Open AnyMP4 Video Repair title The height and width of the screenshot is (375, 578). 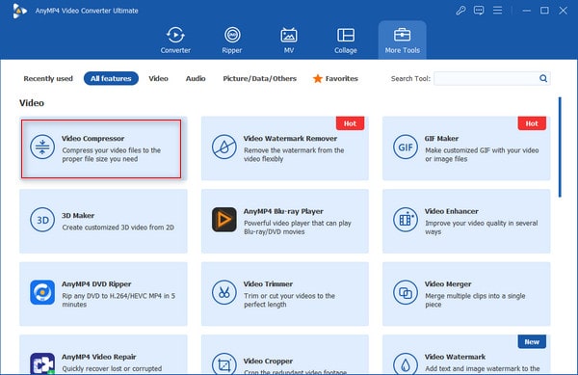[x=99, y=357]
